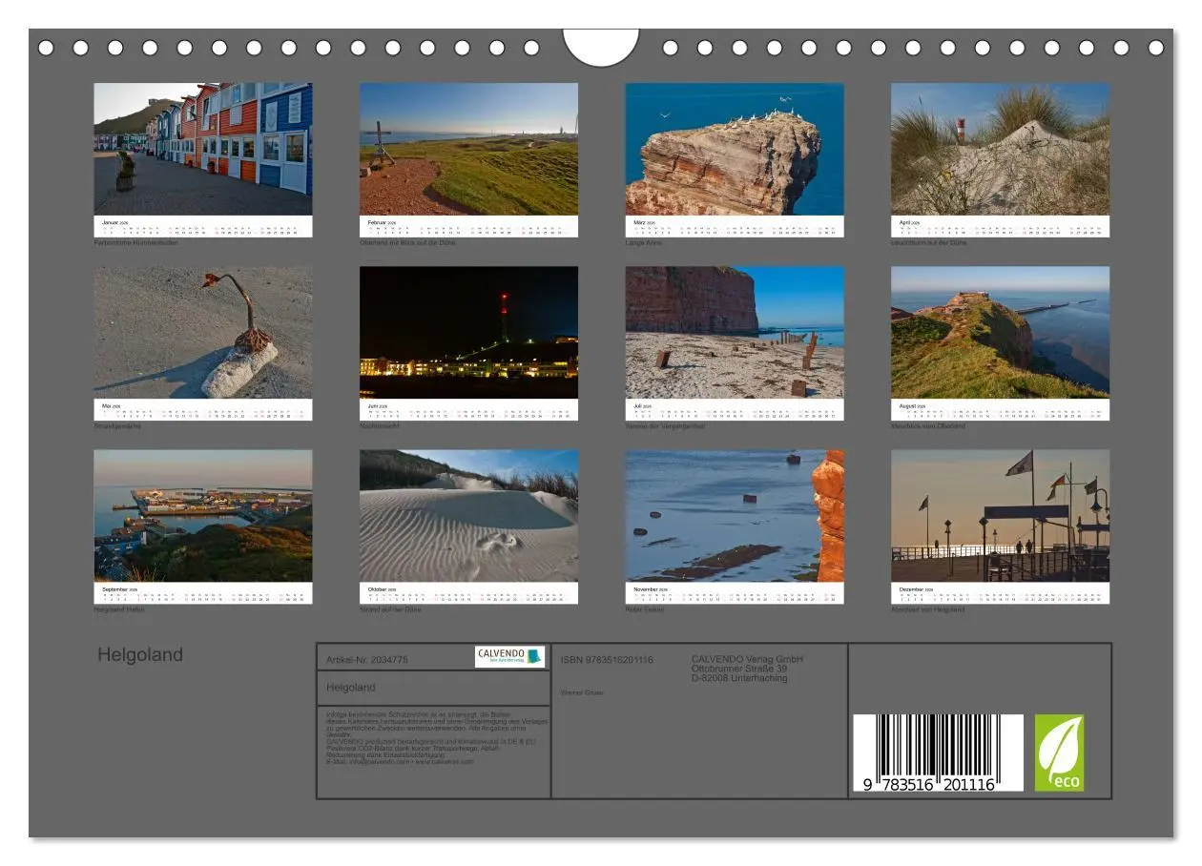Click the Ottobrunner Straße 39 line
The width and height of the screenshot is (1202, 866).
coord(739,669)
